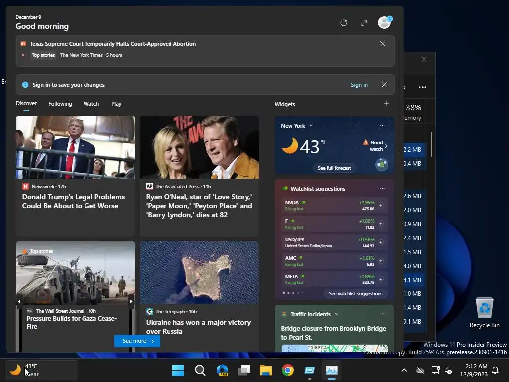Open the Donald Trump Newsweek article image
Viewport: 509px width, 382px height.
click(x=76, y=147)
